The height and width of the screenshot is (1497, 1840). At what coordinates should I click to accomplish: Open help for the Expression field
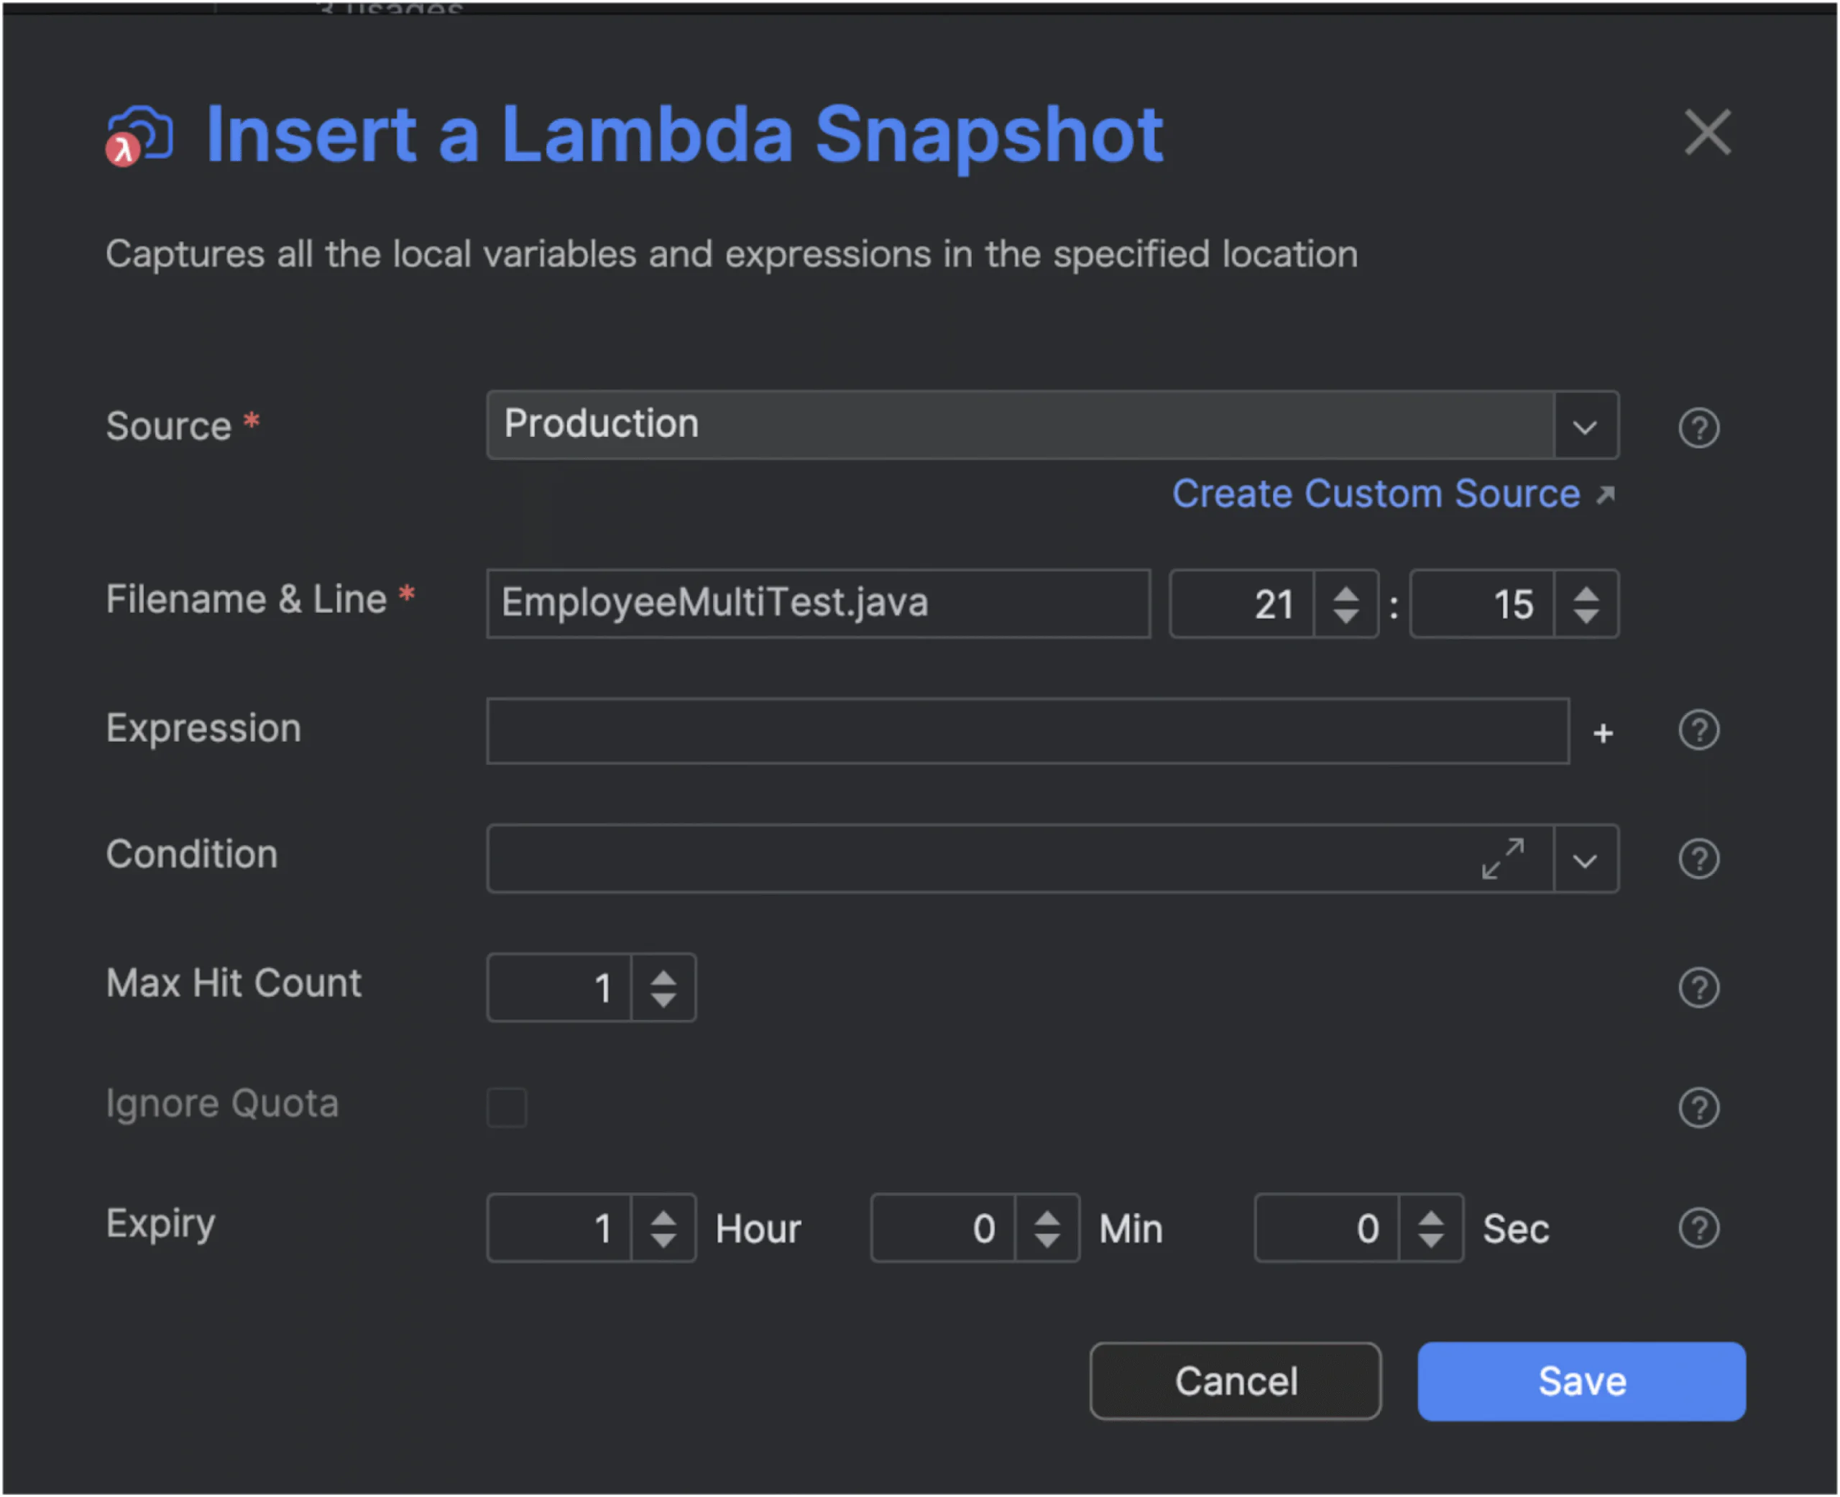click(1699, 730)
